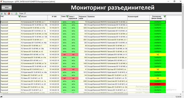Select the yellow НД cell for Грабцево row

tap(158, 55)
